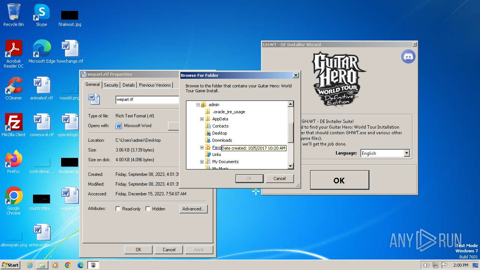Open Recycle Bin desktop icon
Screen dimensions: 480x270
(13, 15)
